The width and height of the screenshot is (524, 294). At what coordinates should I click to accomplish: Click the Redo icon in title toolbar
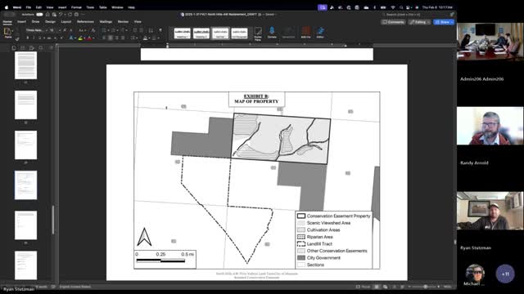point(70,15)
